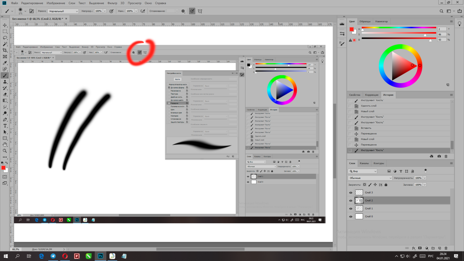Switch to the Каналы tab

coord(364,163)
